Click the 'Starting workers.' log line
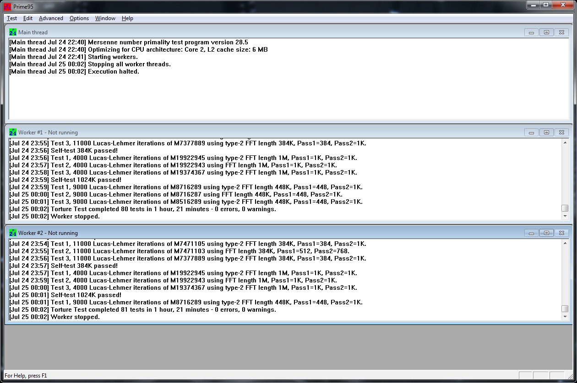The height and width of the screenshot is (383, 577). (73, 57)
